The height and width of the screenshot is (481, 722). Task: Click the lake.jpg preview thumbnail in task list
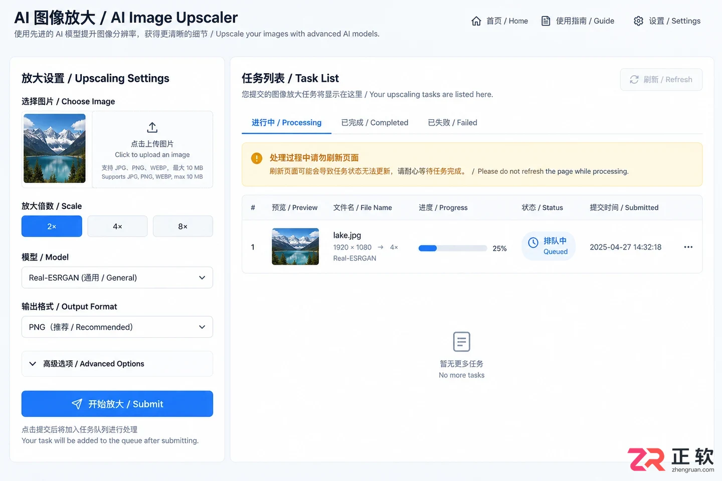pyautogui.click(x=295, y=247)
